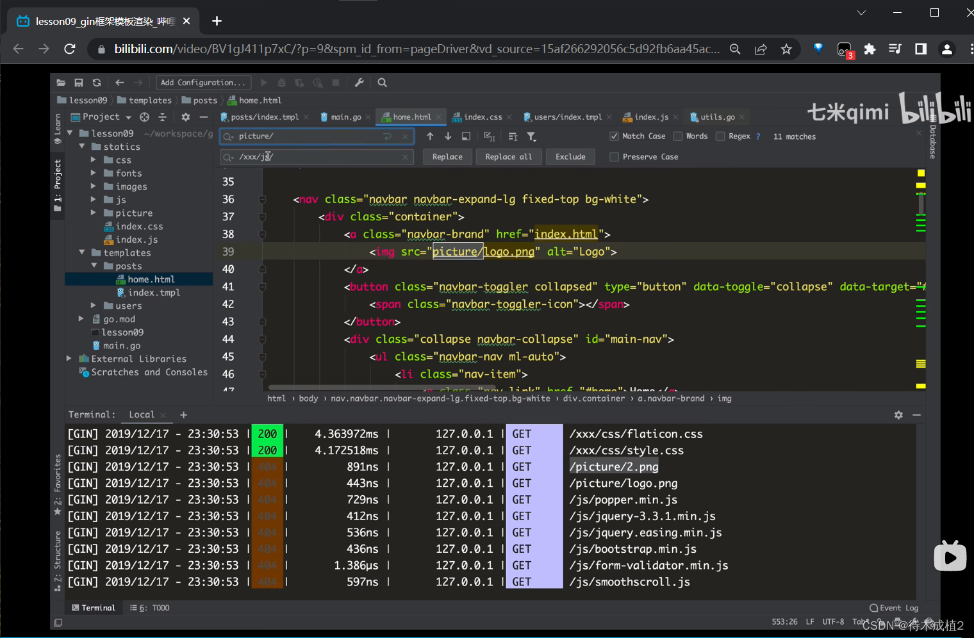Open settings via the wrench icon
974x638 pixels.
pos(359,83)
